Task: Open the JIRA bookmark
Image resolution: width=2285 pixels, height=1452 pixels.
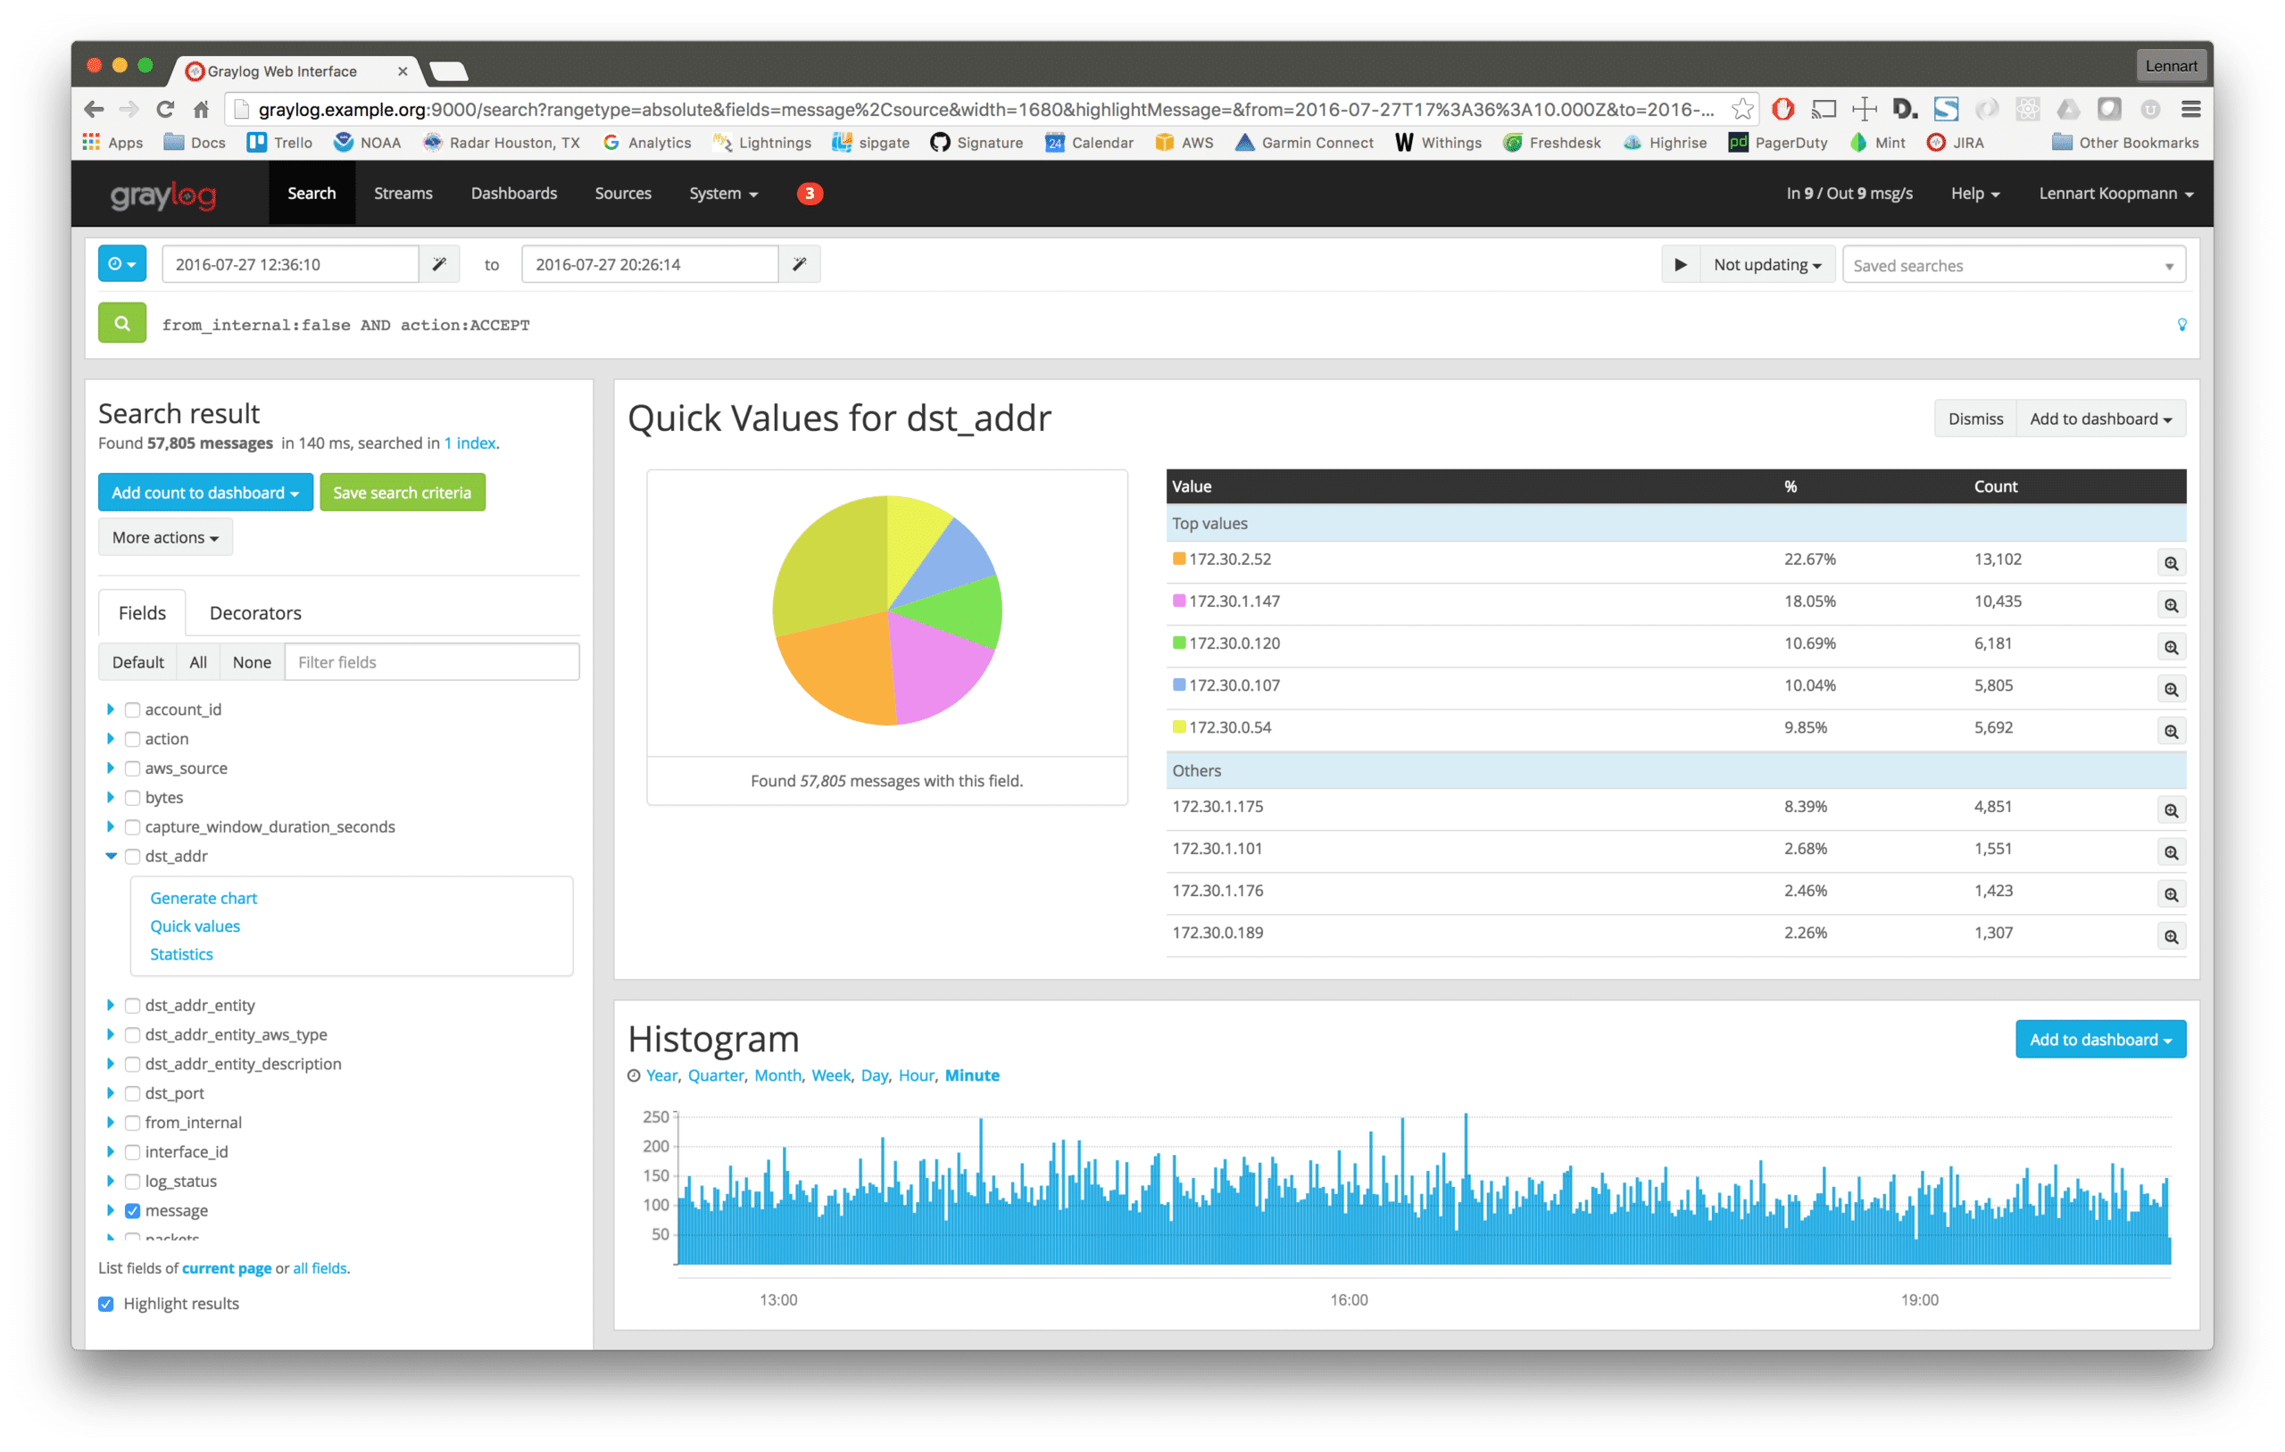Action: (x=1955, y=143)
